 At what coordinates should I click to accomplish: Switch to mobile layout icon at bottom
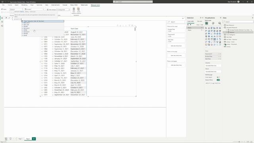tap(11, 139)
